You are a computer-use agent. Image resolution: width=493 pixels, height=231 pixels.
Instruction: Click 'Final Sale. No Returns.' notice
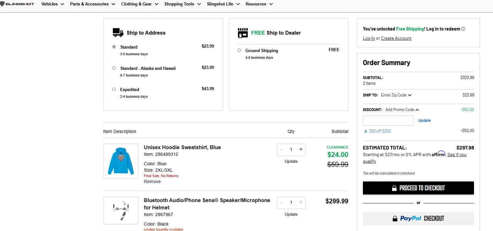161,176
